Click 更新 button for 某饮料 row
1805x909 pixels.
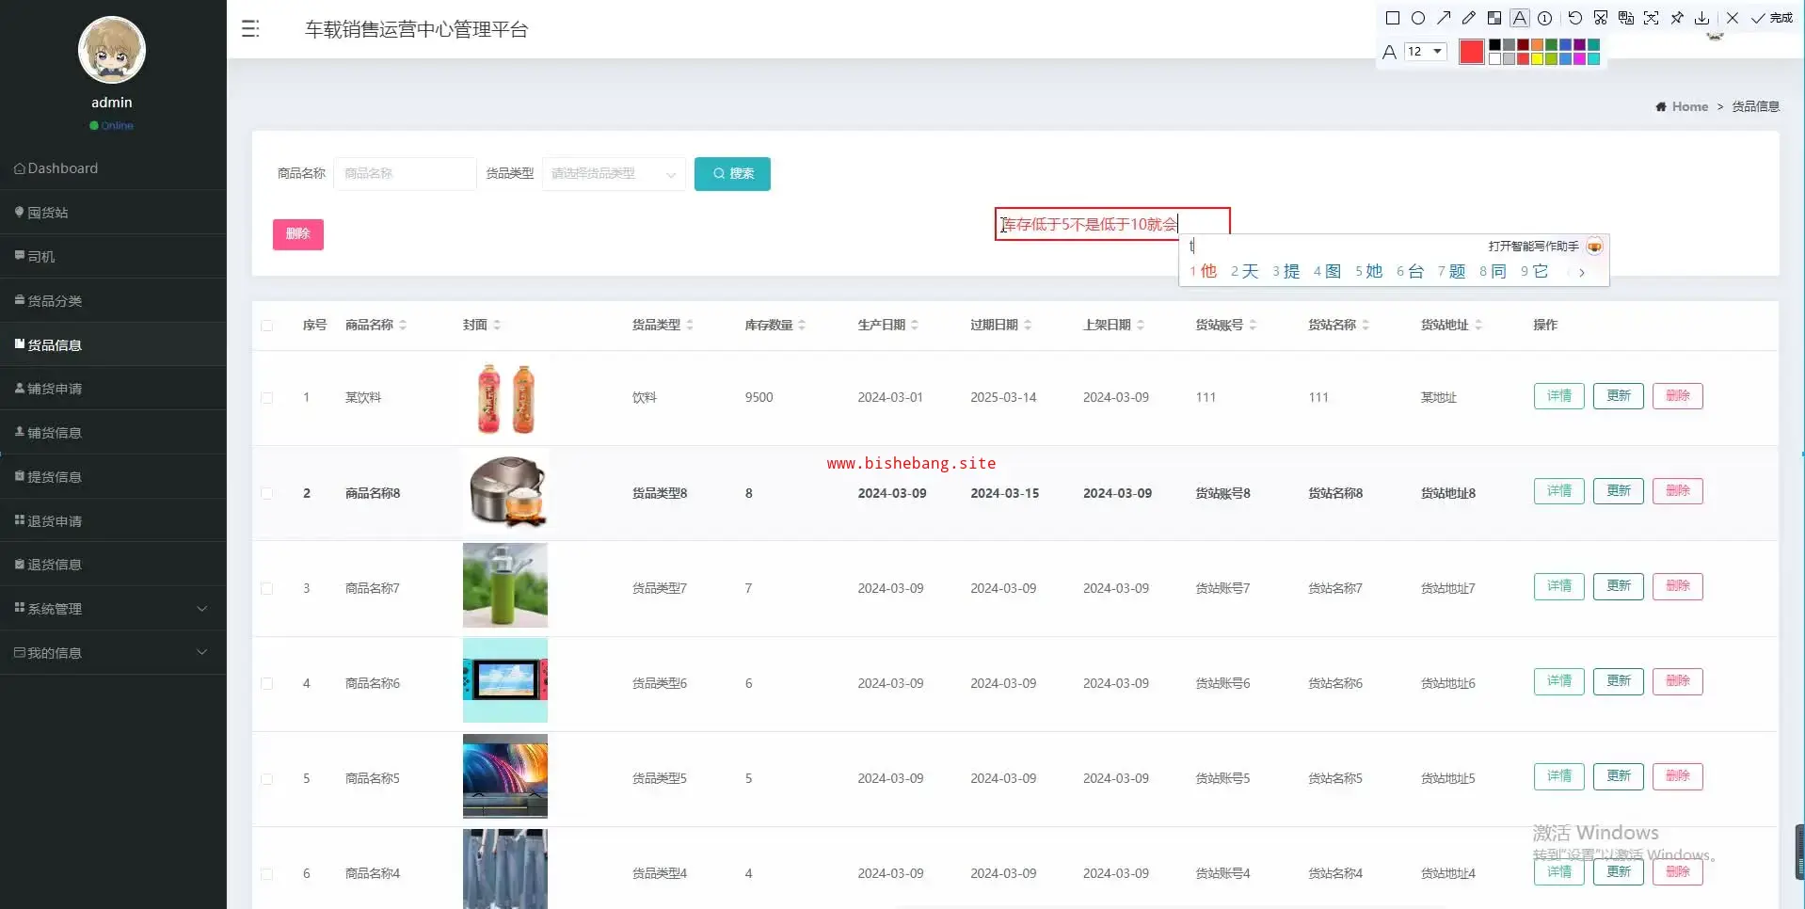point(1618,396)
